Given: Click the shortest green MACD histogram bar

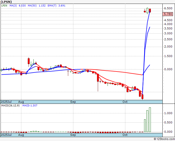Looking at the screenshot, I should pos(145,126).
